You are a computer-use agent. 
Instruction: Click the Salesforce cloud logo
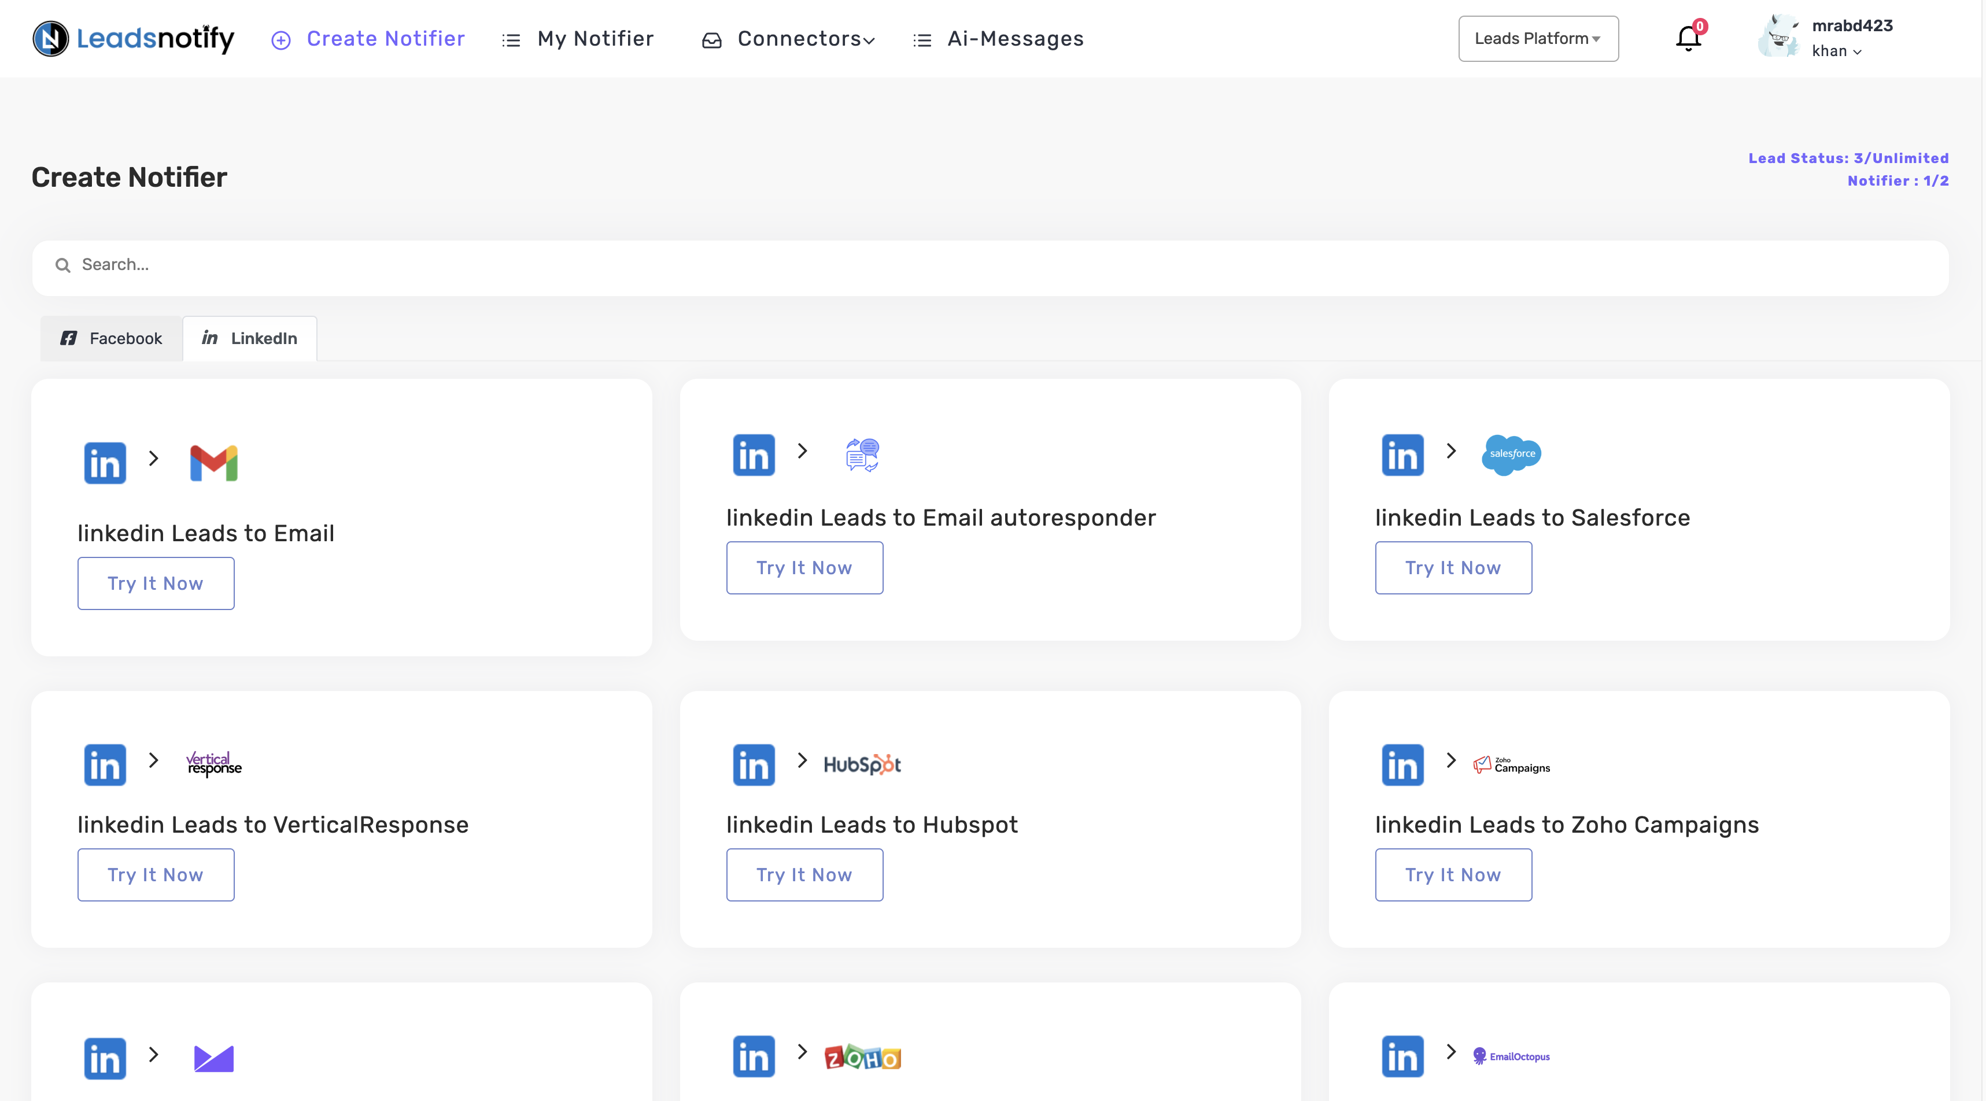point(1511,454)
